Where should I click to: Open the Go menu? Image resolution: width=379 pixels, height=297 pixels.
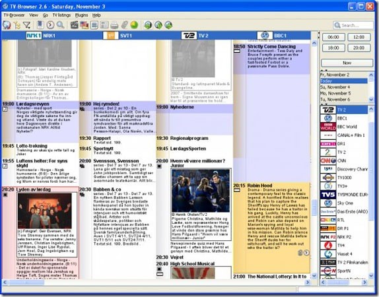click(x=45, y=15)
